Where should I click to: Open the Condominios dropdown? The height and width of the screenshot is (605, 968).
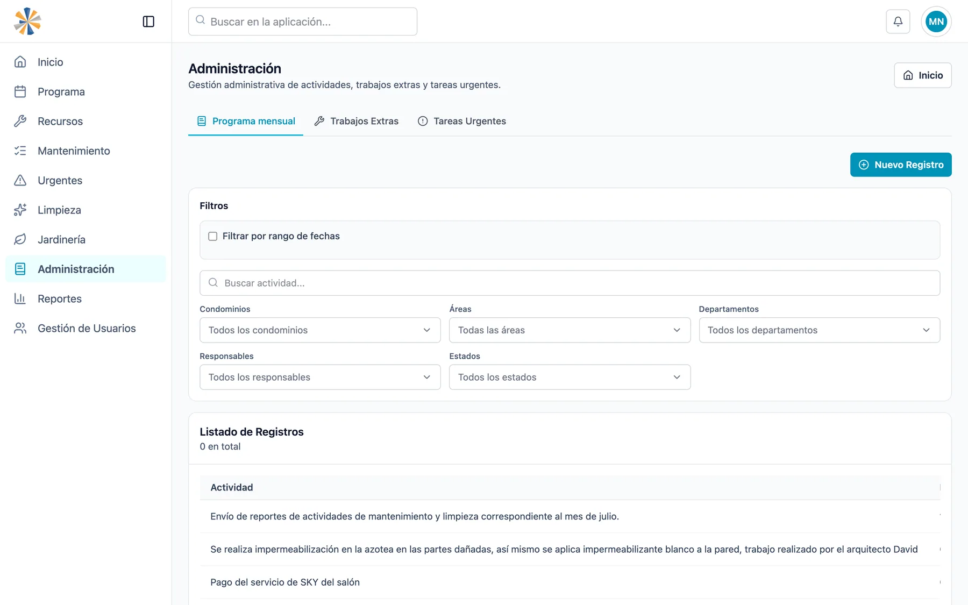[320, 330]
